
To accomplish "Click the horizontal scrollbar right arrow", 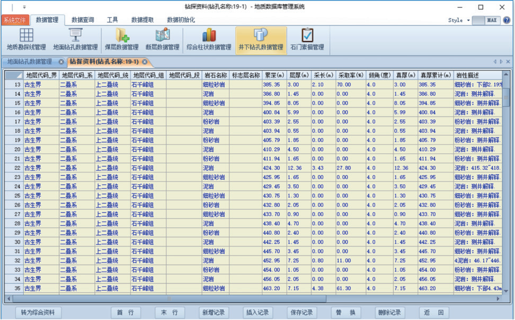I will pos(498,299).
